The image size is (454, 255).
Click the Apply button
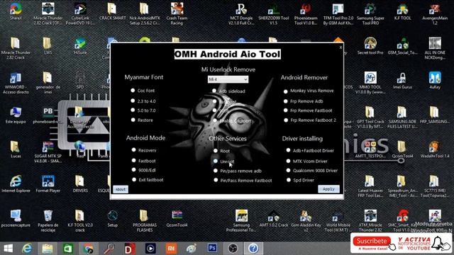point(328,189)
